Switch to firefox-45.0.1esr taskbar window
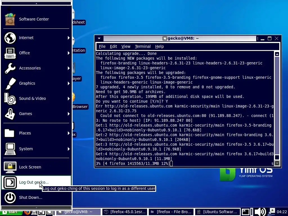Image resolution: width=288 pixels, height=216 pixels. tap(125, 212)
